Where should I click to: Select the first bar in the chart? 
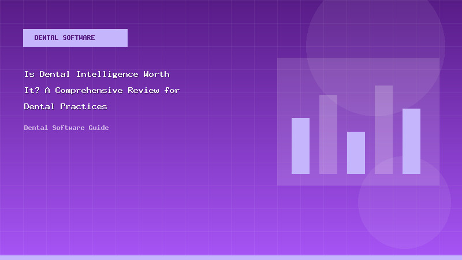coord(300,146)
